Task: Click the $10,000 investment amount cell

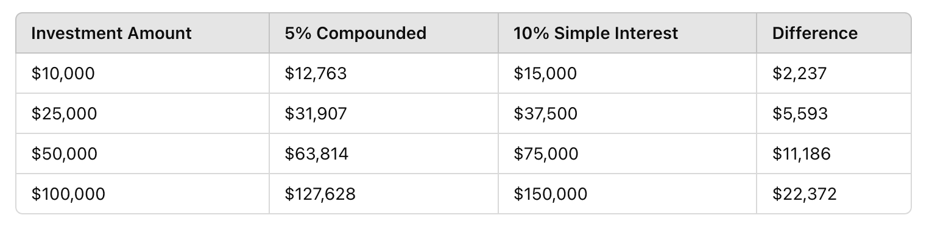Action: 143,73
